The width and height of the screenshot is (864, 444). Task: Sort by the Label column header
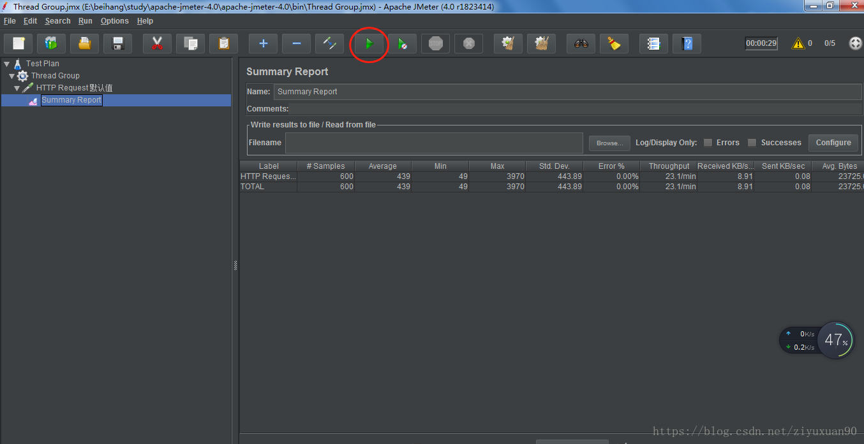(x=269, y=166)
